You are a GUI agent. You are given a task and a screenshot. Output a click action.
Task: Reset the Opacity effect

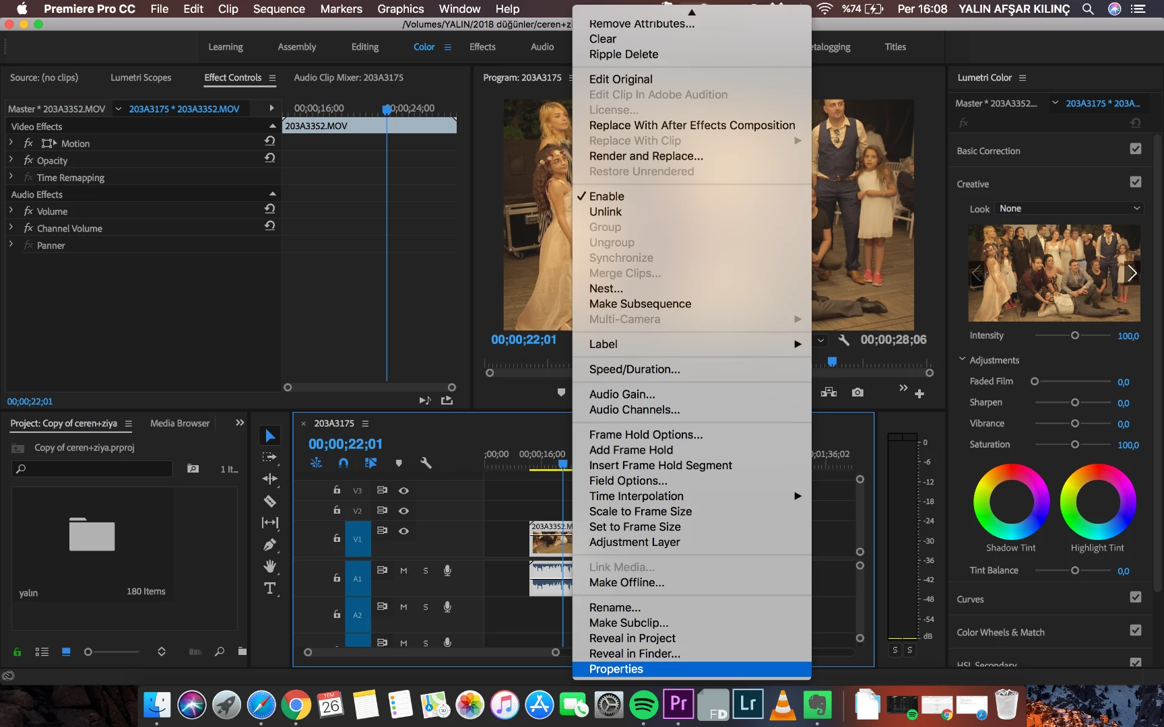[269, 158]
